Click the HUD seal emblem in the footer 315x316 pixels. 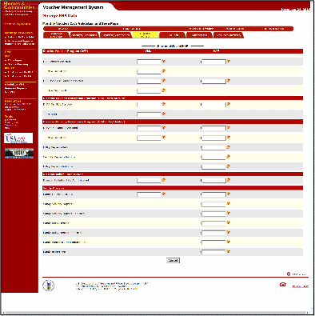tap(49, 286)
